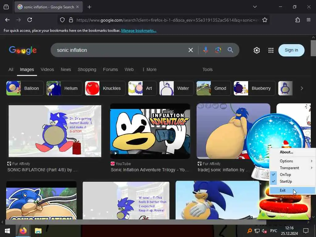Reload the current page

click(30, 20)
